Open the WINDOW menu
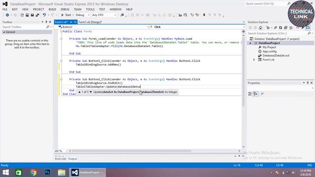This screenshot has width=315, height=177. pos(116,9)
